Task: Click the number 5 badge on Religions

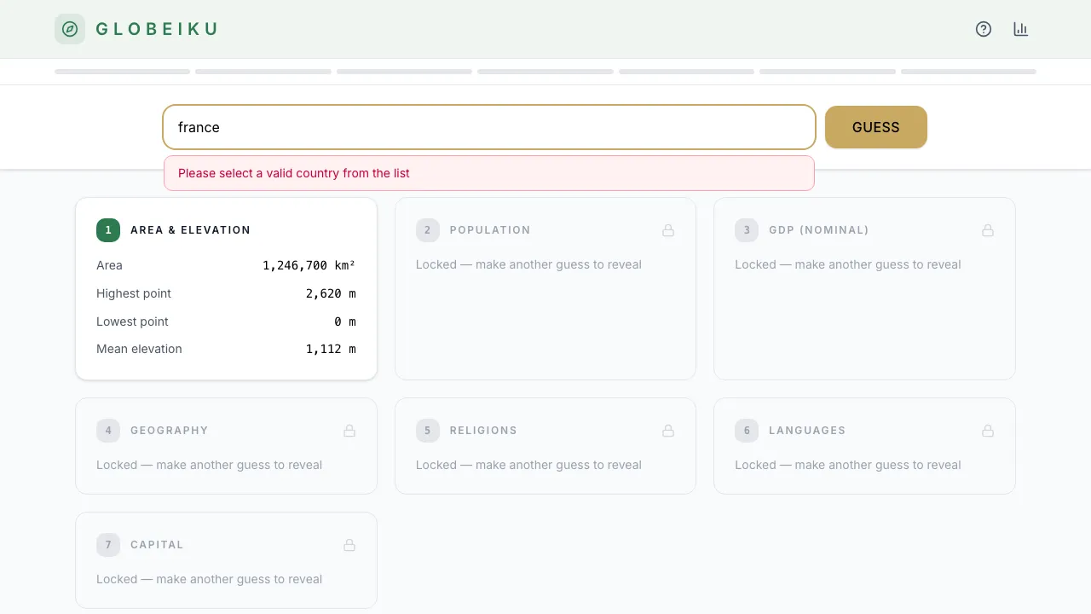Action: point(428,431)
